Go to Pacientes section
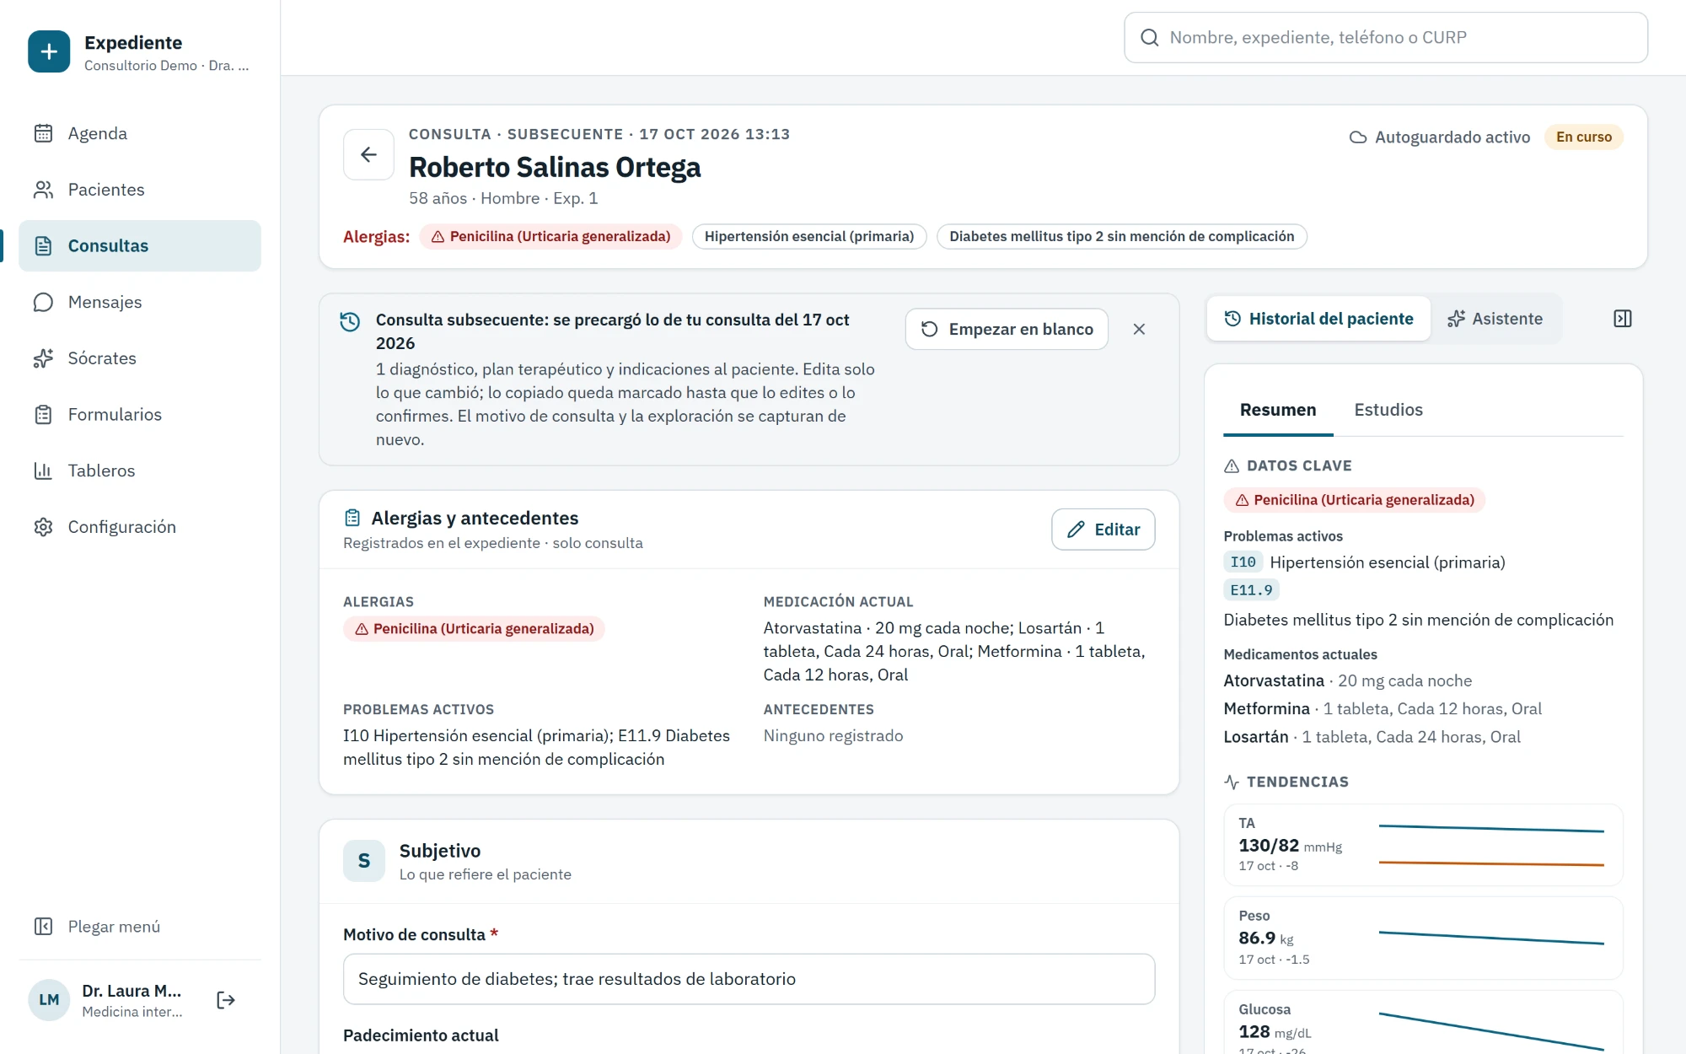The image size is (1686, 1054). [x=140, y=190]
